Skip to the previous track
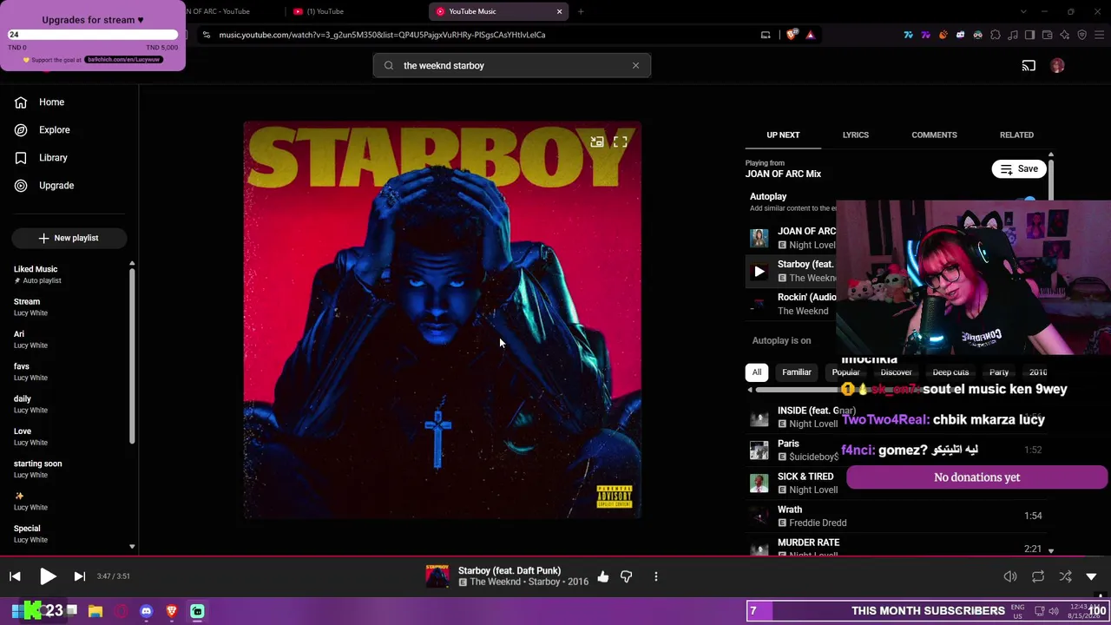Viewport: 1111px width, 625px height. [15, 576]
